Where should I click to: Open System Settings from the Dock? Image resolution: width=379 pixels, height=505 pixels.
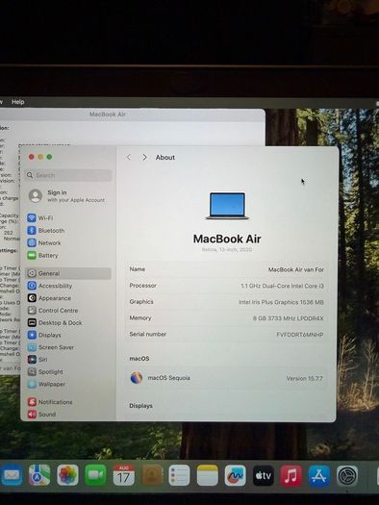tap(347, 475)
